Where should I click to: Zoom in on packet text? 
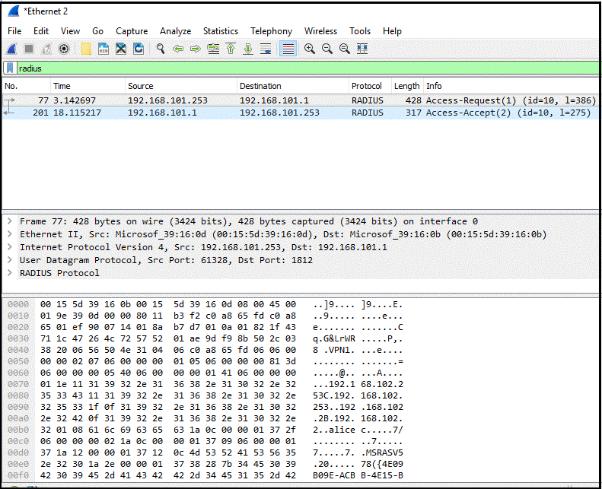(310, 49)
